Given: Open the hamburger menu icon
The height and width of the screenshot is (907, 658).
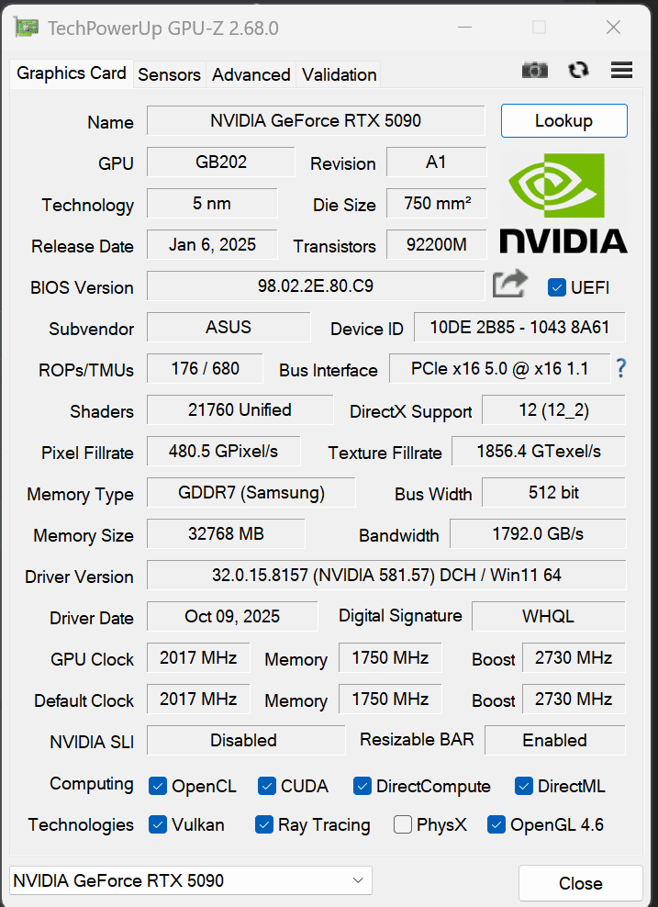Looking at the screenshot, I should tap(621, 71).
